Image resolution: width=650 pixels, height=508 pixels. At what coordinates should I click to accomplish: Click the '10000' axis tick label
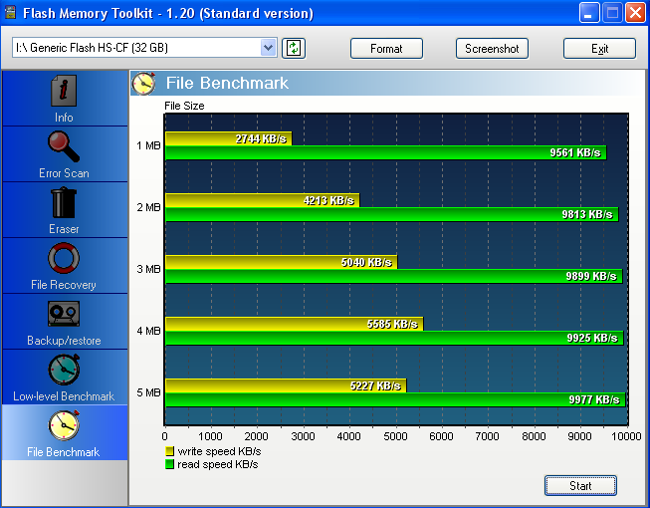pos(626,436)
